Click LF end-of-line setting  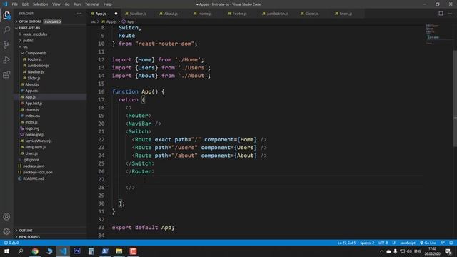(393, 243)
